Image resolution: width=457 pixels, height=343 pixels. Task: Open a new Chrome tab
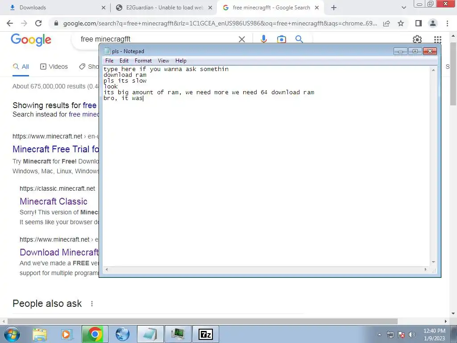tap(334, 8)
